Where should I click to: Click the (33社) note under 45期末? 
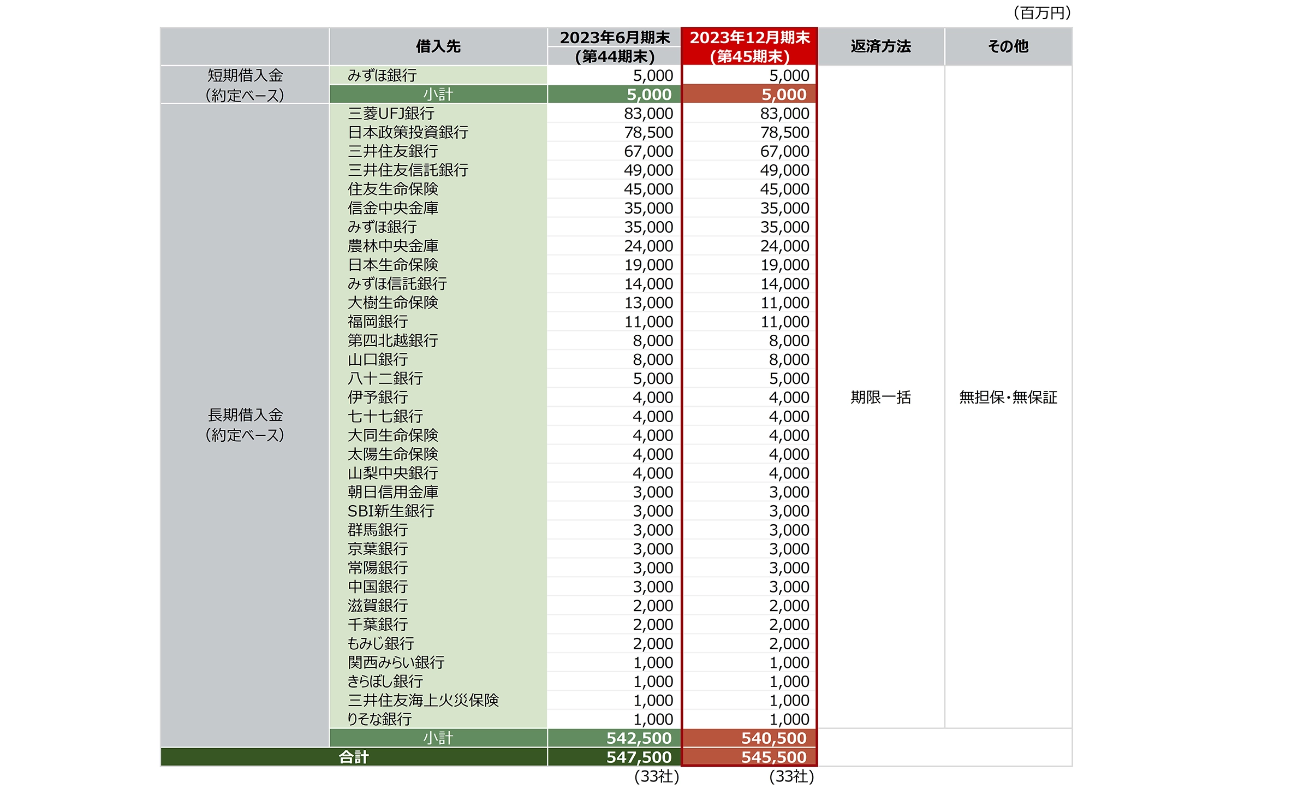[792, 777]
